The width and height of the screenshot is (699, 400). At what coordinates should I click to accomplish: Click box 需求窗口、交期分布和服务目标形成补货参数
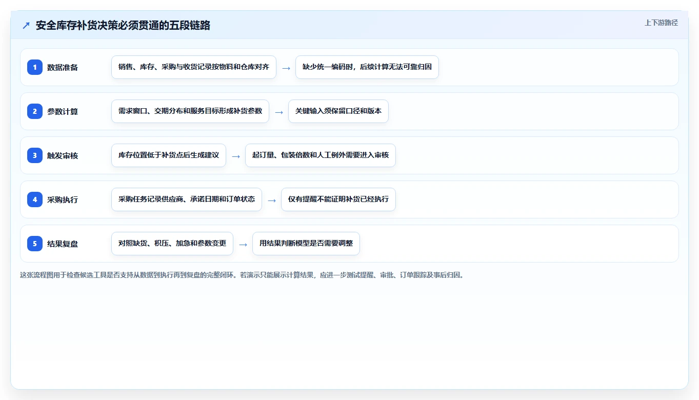(x=190, y=111)
